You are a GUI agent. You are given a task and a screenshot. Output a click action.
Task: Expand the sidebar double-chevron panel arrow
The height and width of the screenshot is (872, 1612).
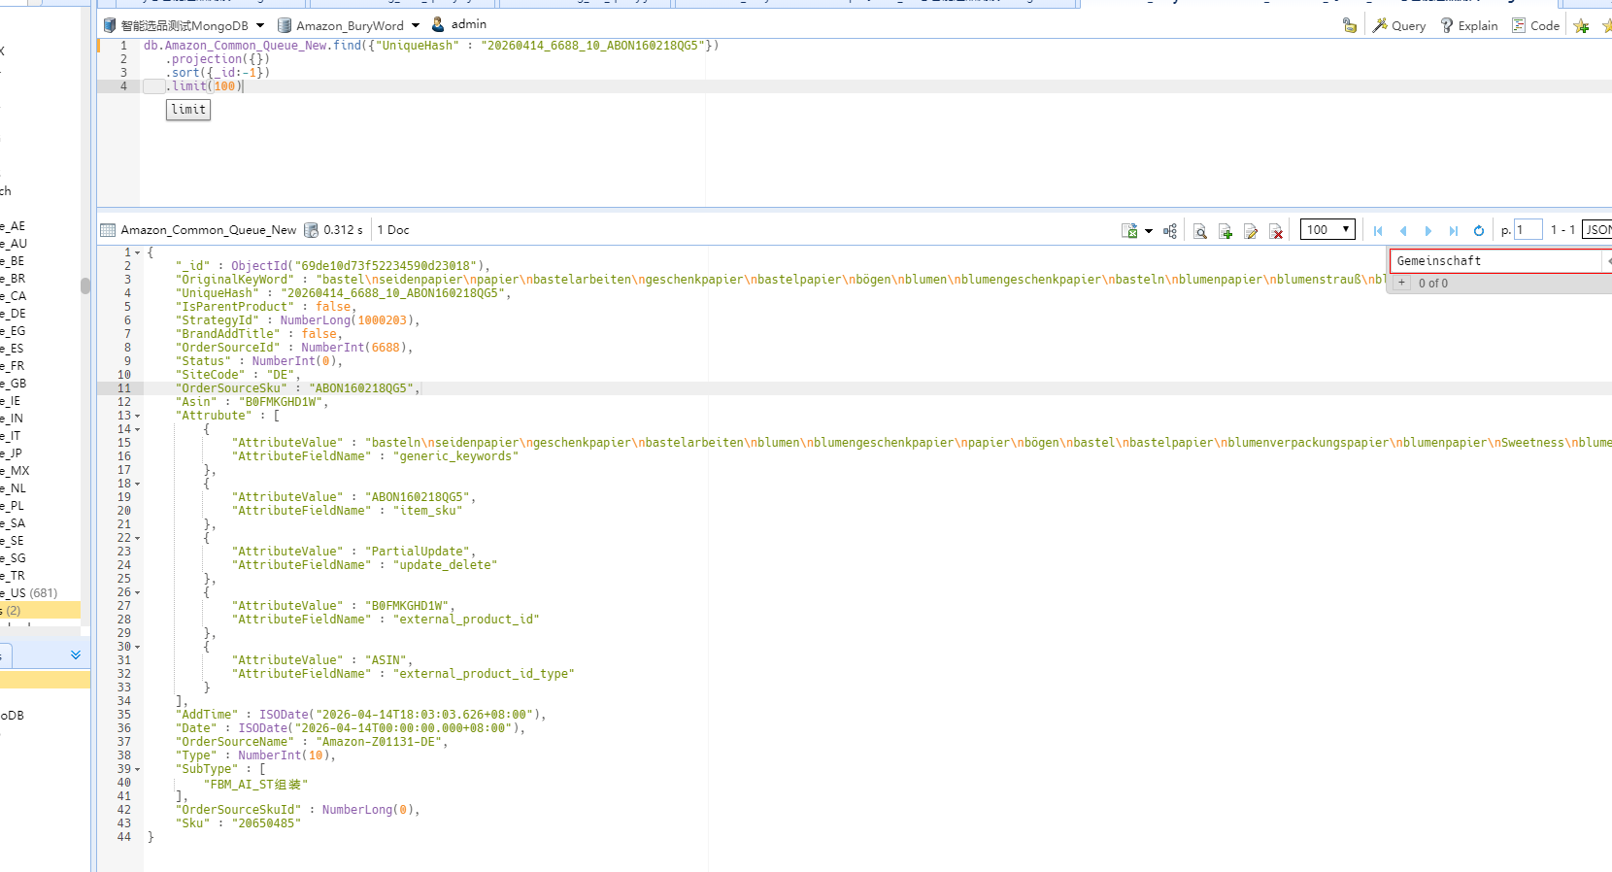tap(76, 655)
